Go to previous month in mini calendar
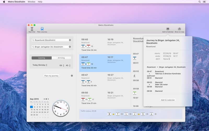Image resolution: width=209 pixels, height=131 pixels. [x=44, y=99]
